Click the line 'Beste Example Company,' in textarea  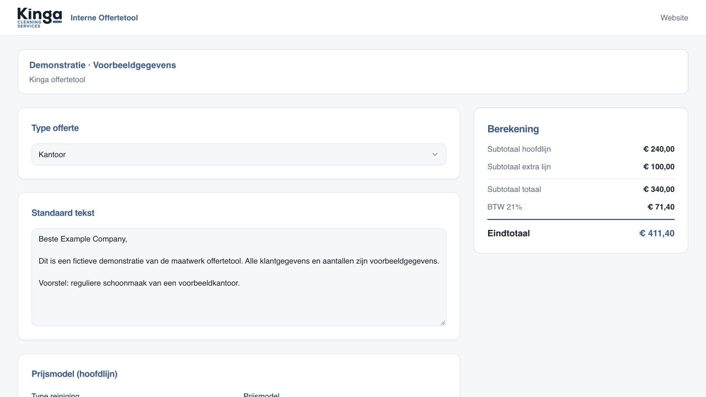point(83,239)
